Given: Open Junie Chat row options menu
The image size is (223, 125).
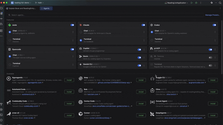Looking at the screenshot, I should click(73, 32).
